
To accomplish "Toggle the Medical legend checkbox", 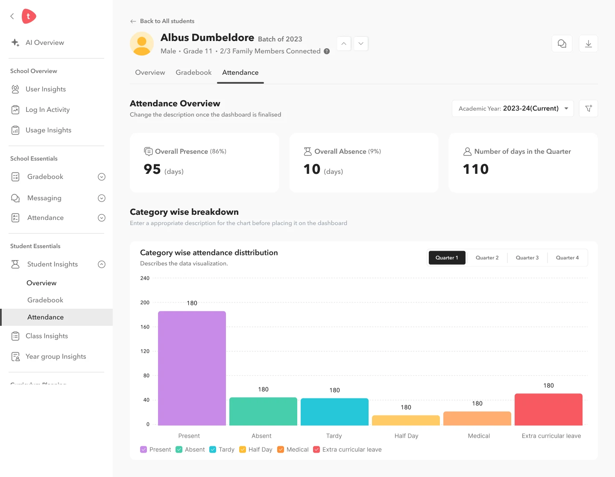I will click(x=281, y=449).
